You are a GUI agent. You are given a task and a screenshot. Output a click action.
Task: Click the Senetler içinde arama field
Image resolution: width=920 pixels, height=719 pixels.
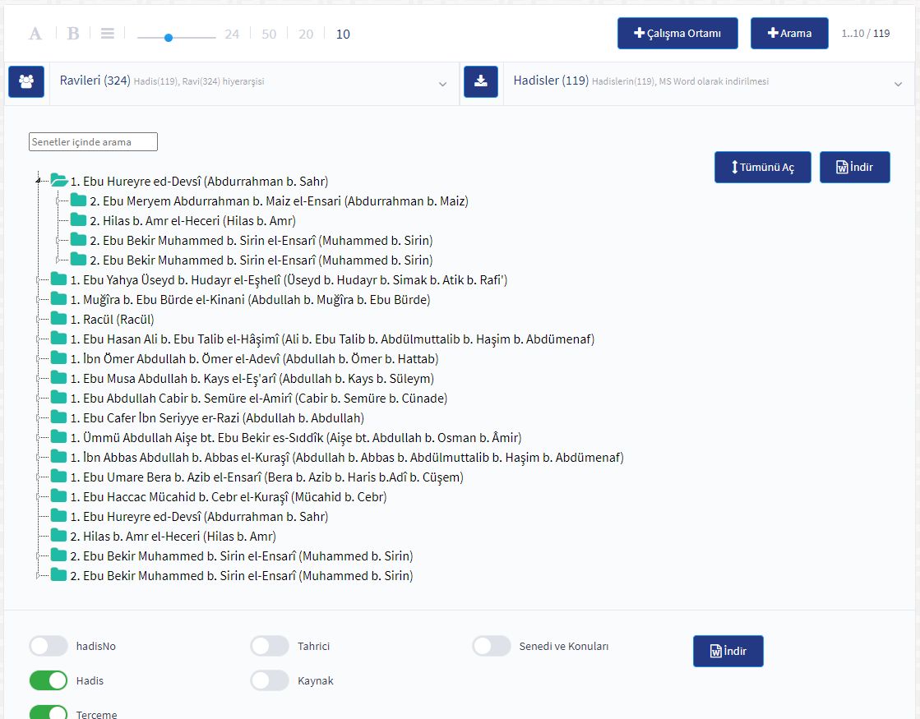point(93,141)
